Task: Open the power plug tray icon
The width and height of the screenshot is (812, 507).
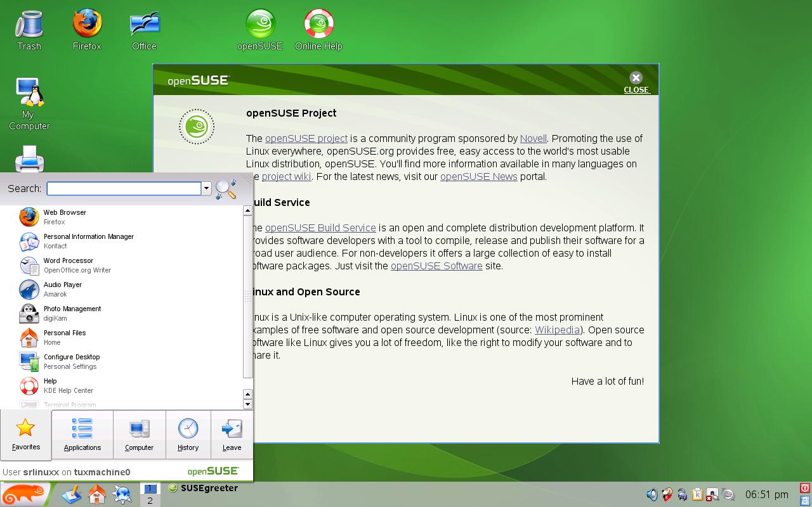Action: pyautogui.click(x=682, y=494)
